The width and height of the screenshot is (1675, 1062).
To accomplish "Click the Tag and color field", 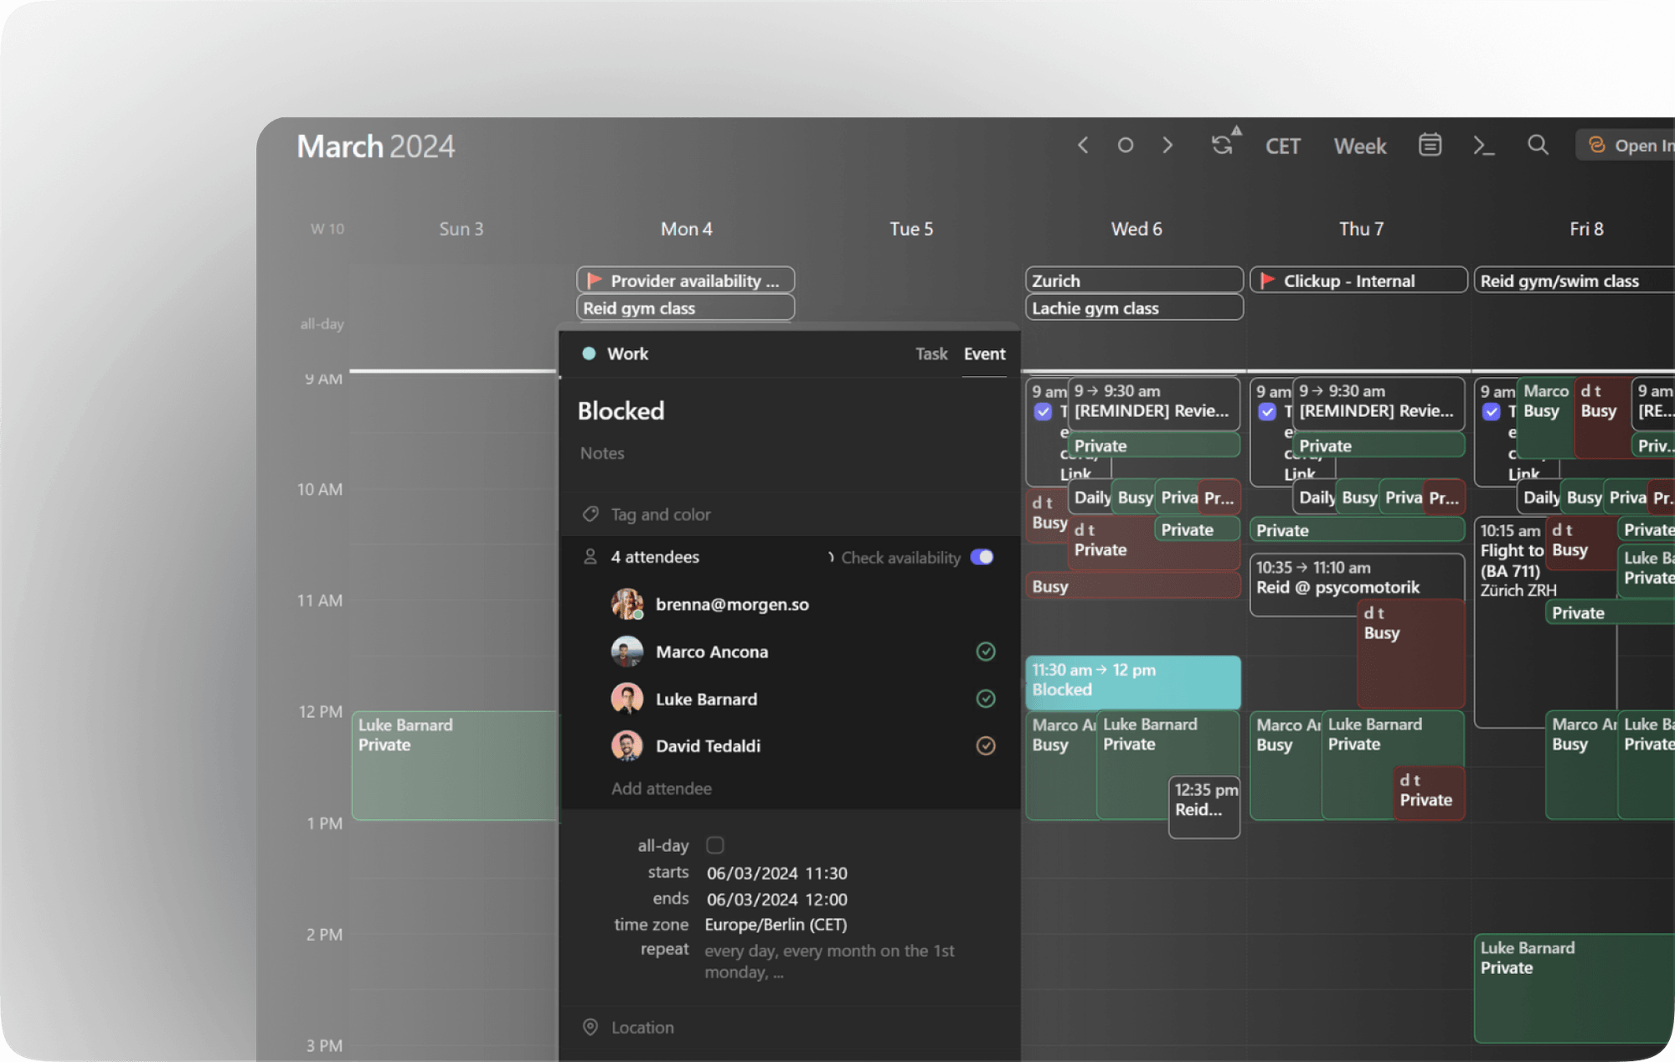I will click(x=660, y=514).
